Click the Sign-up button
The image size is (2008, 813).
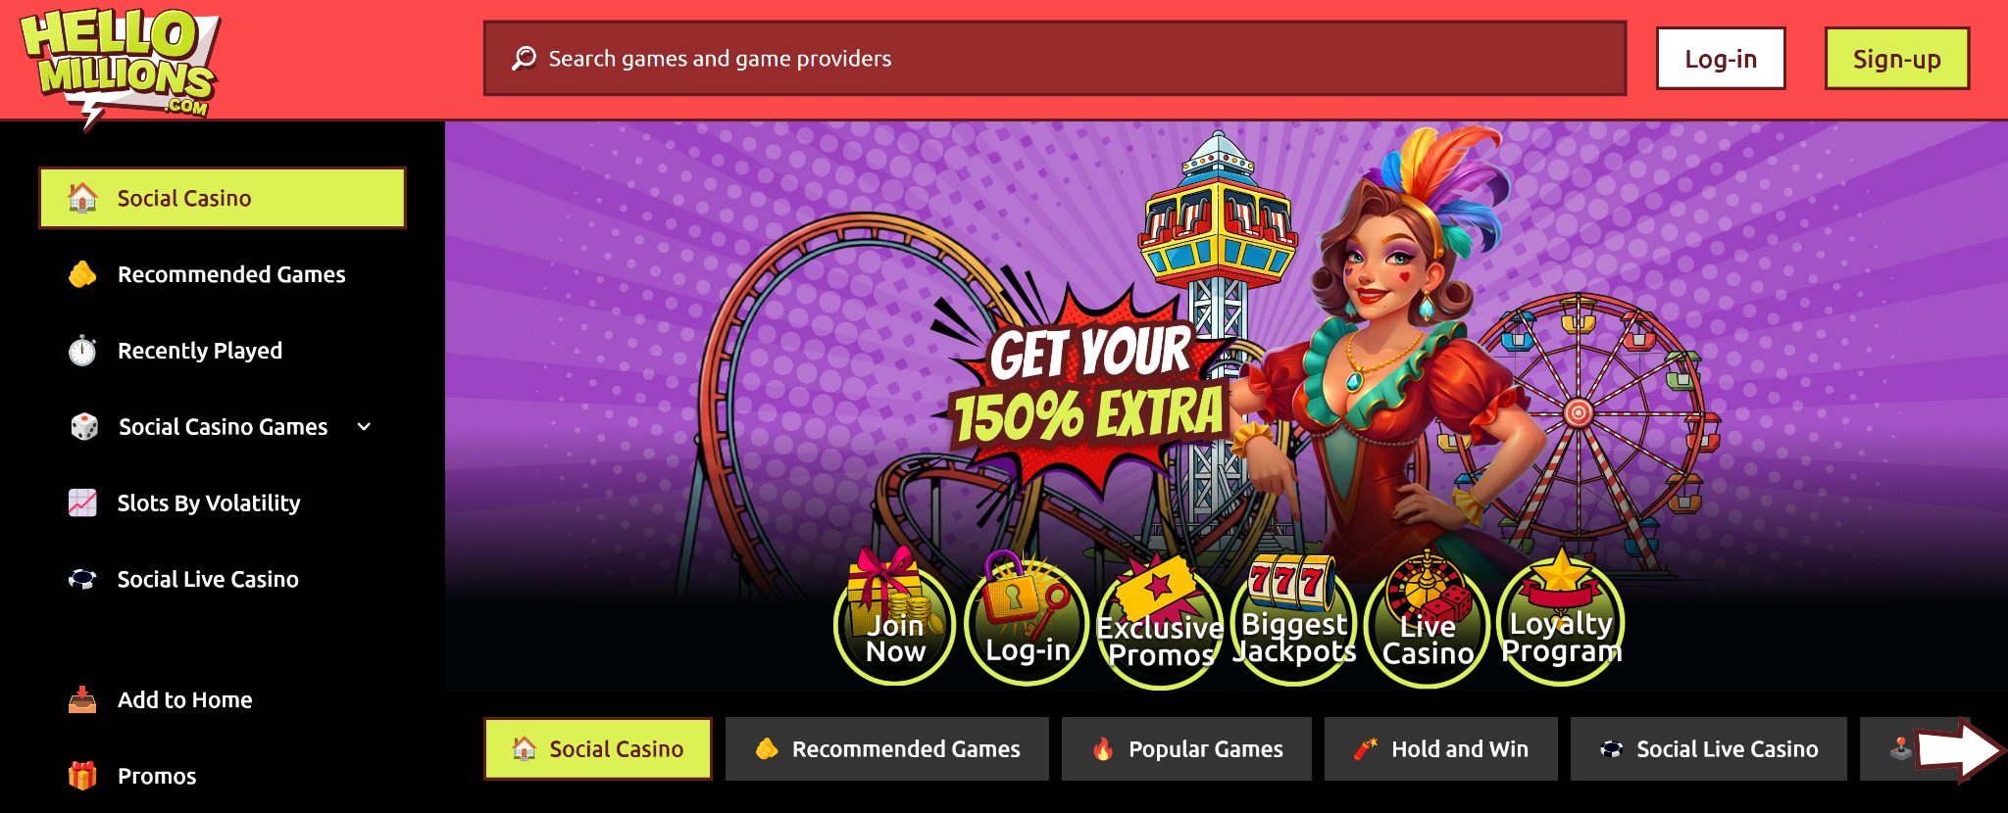click(x=1897, y=59)
